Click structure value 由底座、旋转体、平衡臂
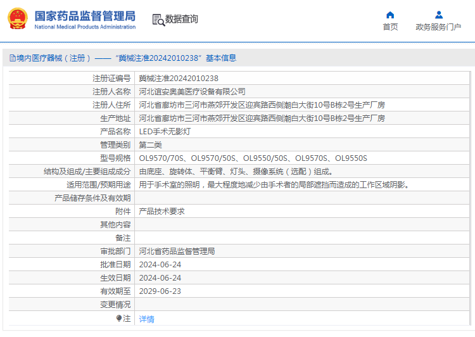The width and height of the screenshot is (475, 337). click(236, 172)
